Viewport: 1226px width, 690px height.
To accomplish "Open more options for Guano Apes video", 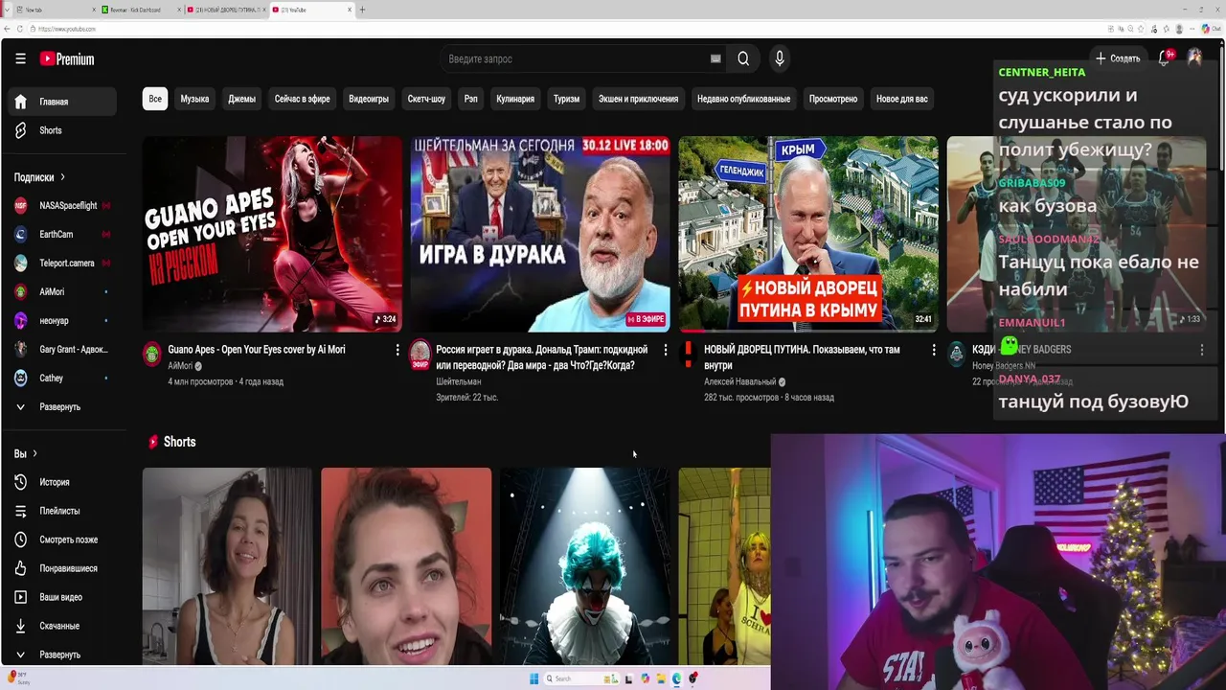I will coord(397,351).
